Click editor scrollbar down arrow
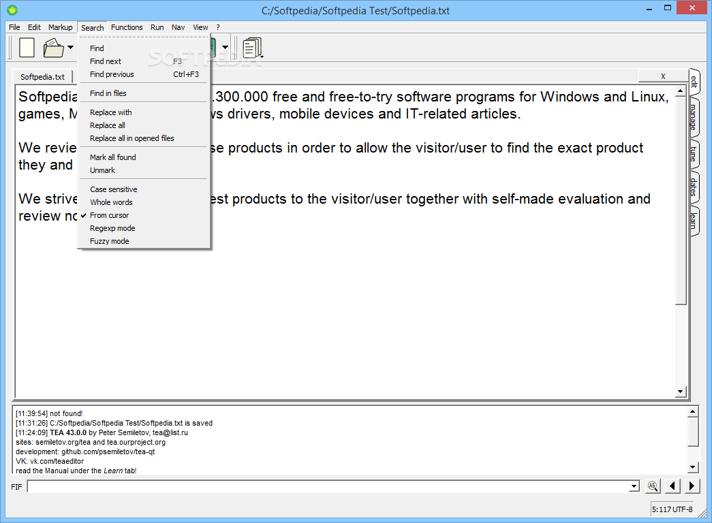The image size is (712, 523). point(680,392)
